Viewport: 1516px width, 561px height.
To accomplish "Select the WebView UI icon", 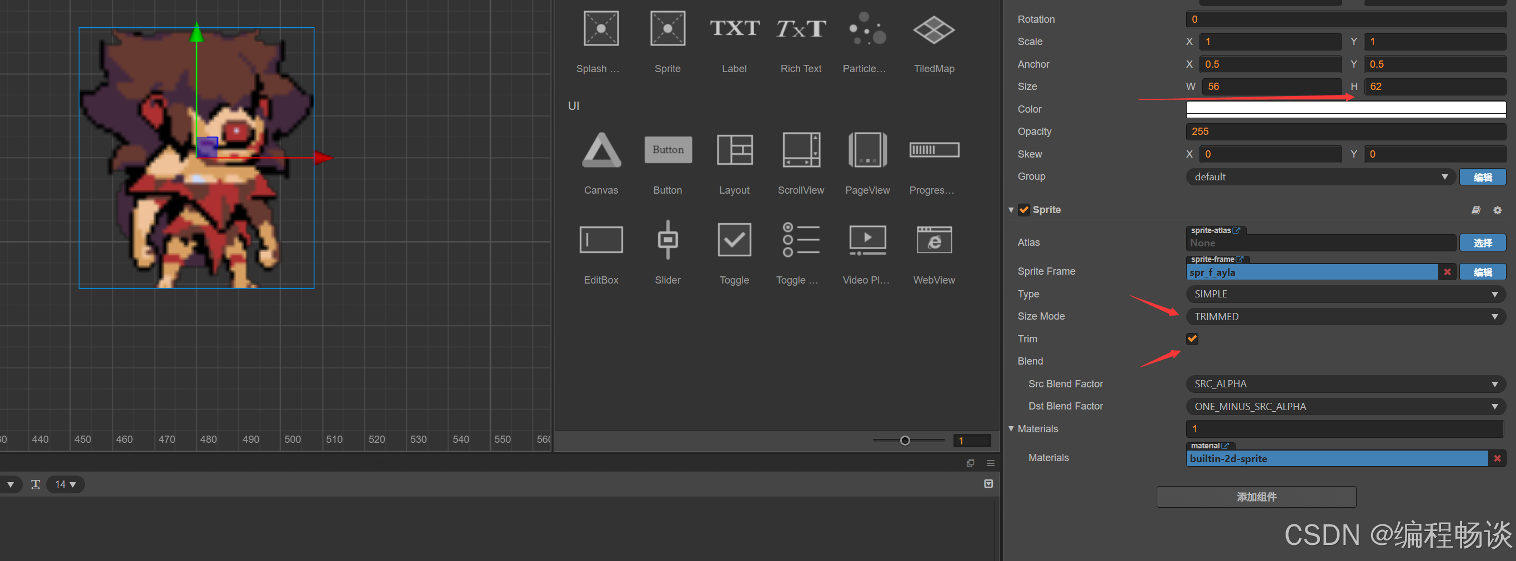I will (x=933, y=240).
